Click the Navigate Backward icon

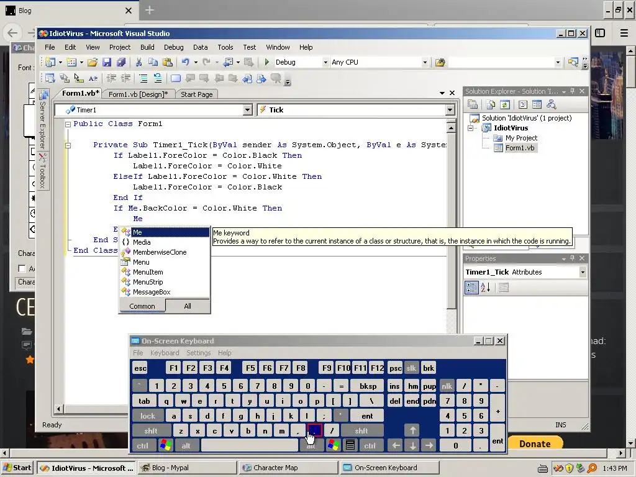[228, 62]
